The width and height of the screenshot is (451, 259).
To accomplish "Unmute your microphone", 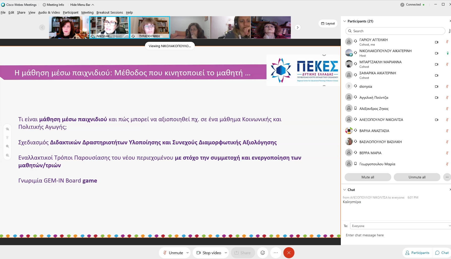I will tap(173, 253).
